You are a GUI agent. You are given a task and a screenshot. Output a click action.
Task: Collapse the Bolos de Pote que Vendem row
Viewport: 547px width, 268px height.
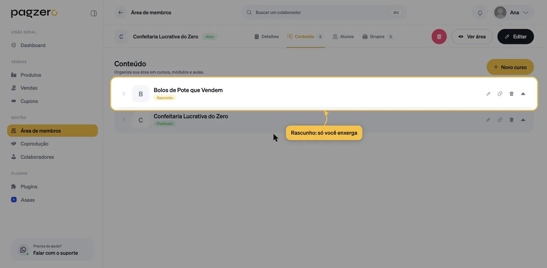click(x=523, y=94)
